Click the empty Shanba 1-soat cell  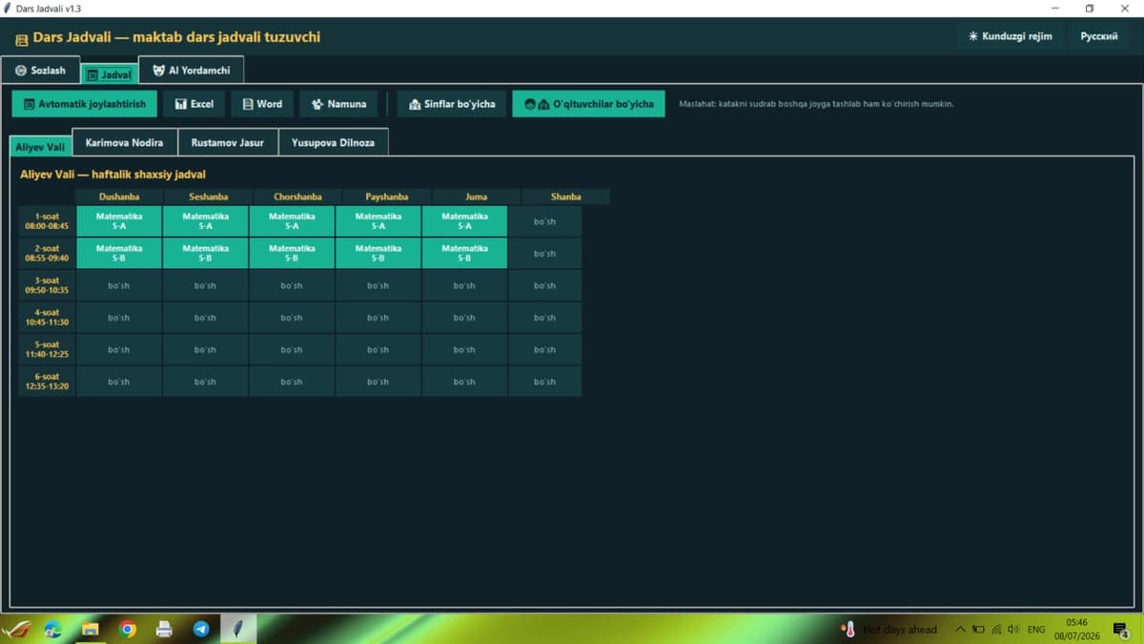coord(544,221)
